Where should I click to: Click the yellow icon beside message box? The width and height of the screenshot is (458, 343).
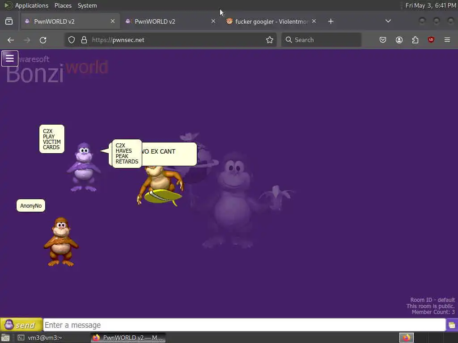[x=452, y=325]
